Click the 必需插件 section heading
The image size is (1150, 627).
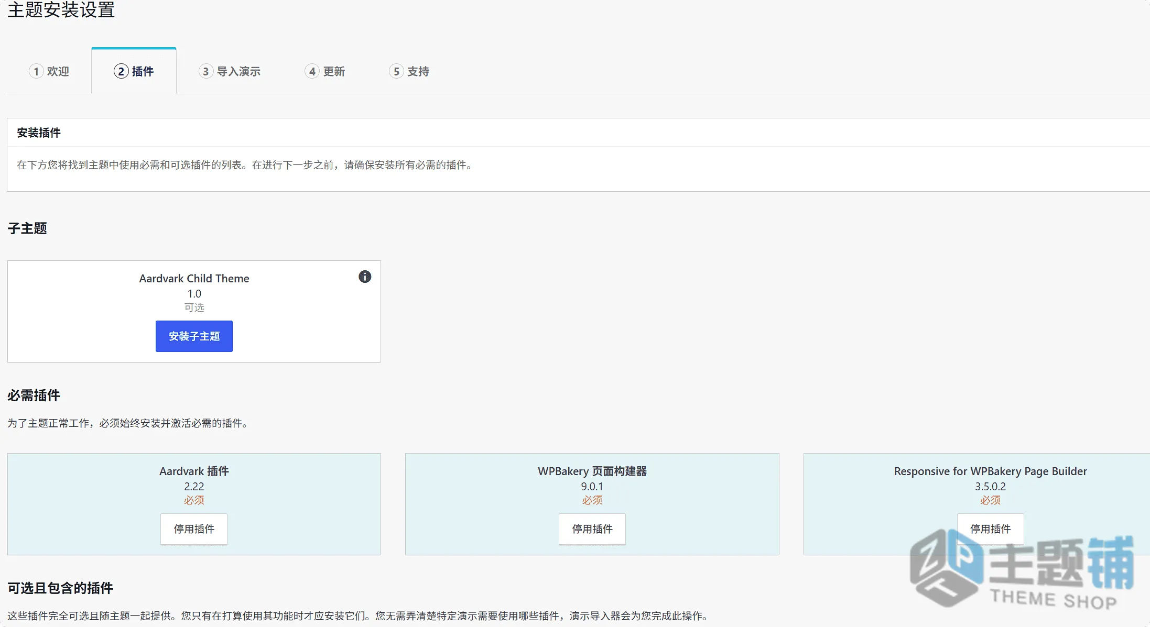tap(34, 395)
